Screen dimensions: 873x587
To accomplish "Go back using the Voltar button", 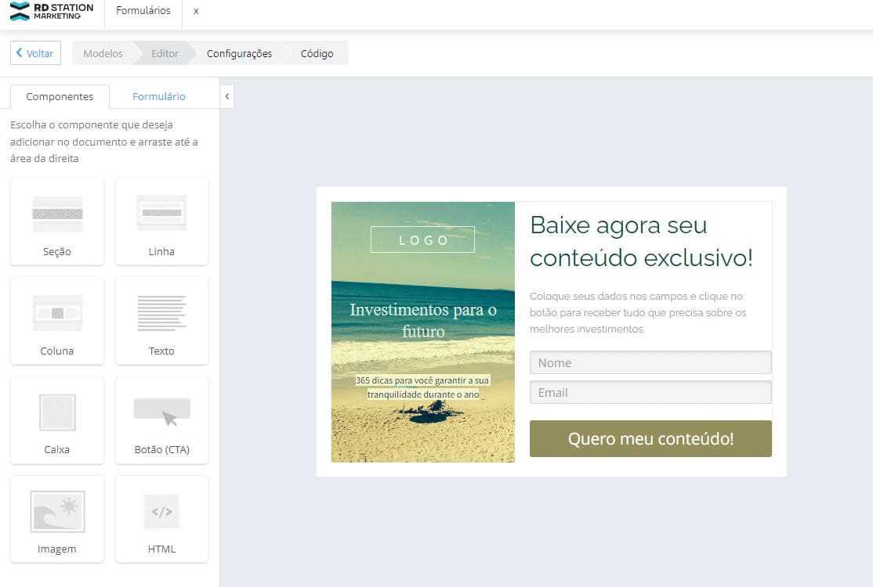I will click(x=34, y=52).
